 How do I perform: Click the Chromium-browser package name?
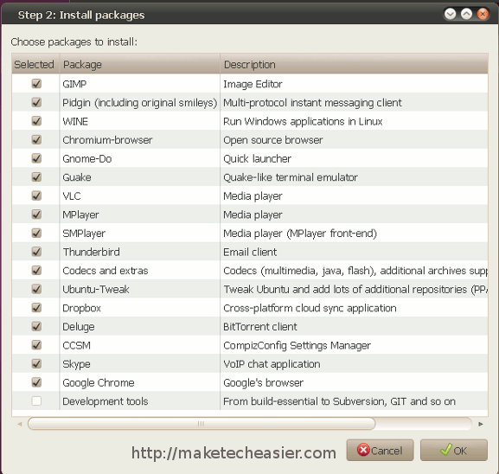pos(107,140)
